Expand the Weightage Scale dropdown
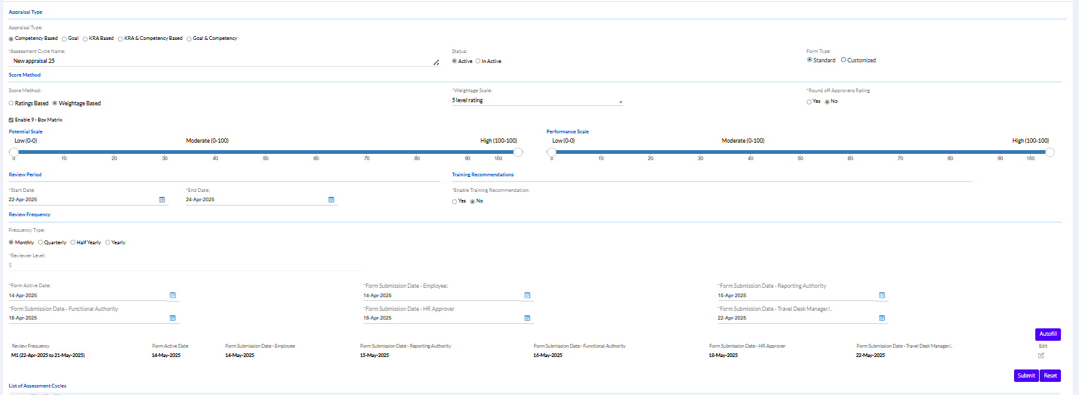1079x395 pixels. [x=620, y=102]
